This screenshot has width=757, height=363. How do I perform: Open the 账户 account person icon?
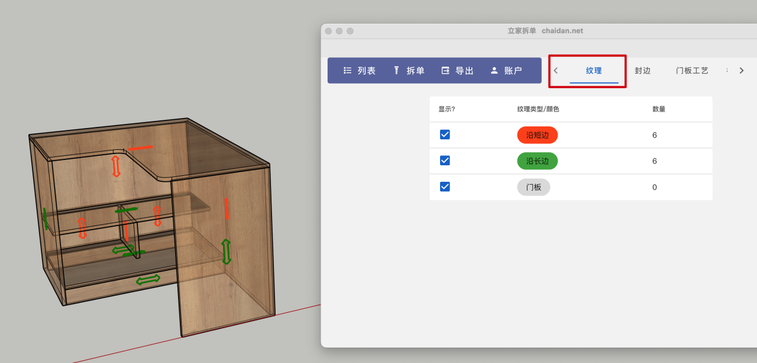click(494, 70)
